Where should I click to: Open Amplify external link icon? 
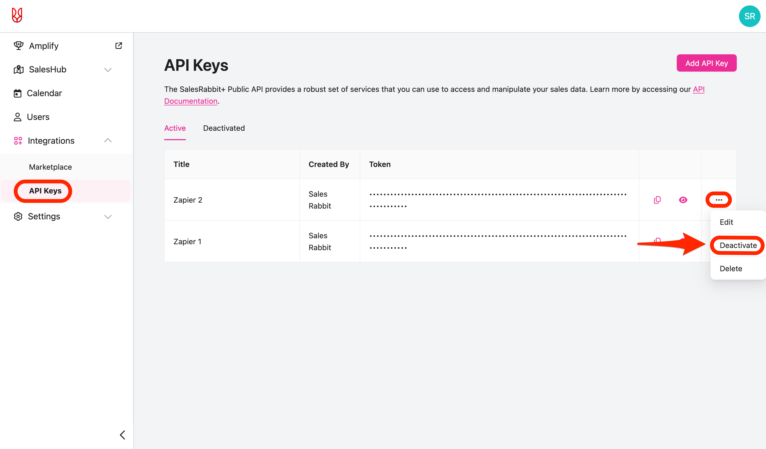[x=118, y=46]
